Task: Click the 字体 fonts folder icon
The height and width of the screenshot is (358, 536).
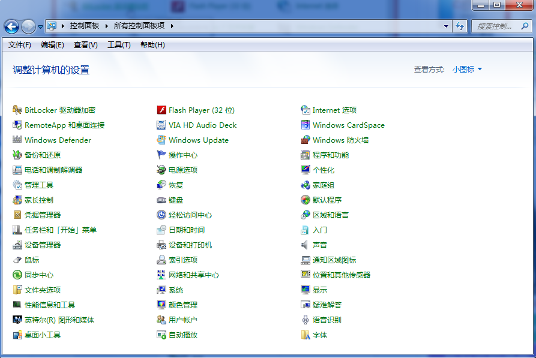Action: pos(306,335)
